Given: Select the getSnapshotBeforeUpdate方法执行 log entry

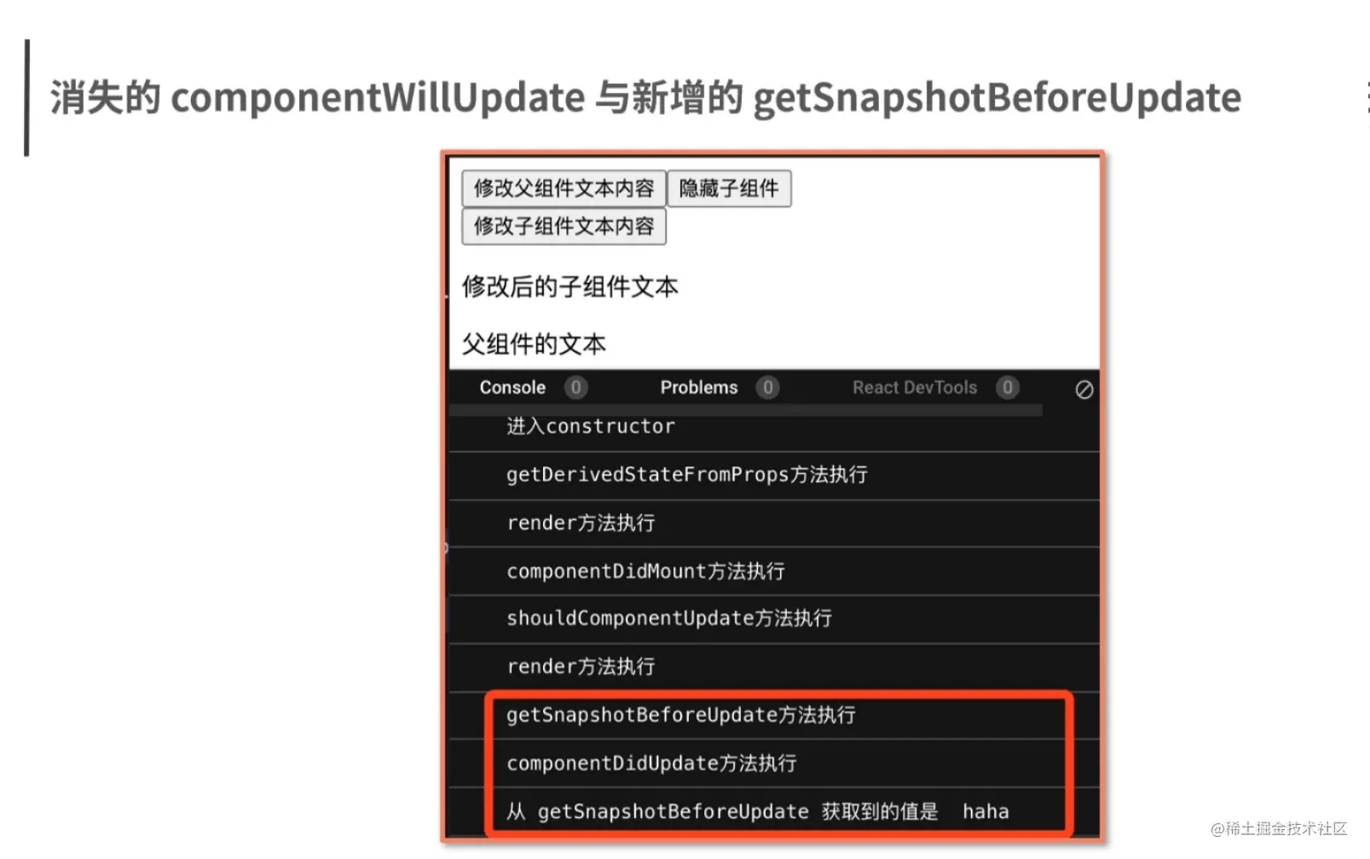Looking at the screenshot, I should pos(773,715).
